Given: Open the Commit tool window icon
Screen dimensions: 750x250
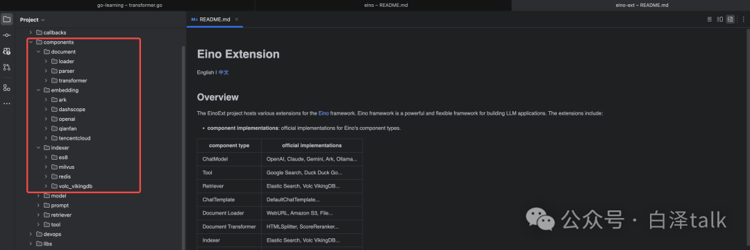Looking at the screenshot, I should click(7, 35).
